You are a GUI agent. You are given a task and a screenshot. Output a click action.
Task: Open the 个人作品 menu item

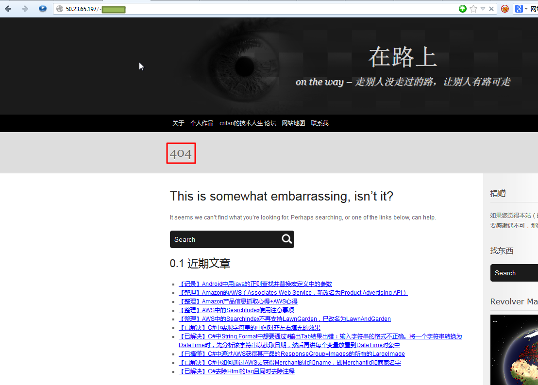point(202,123)
